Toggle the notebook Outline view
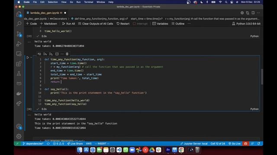The image size is (277, 155). pyautogui.click(x=178, y=24)
